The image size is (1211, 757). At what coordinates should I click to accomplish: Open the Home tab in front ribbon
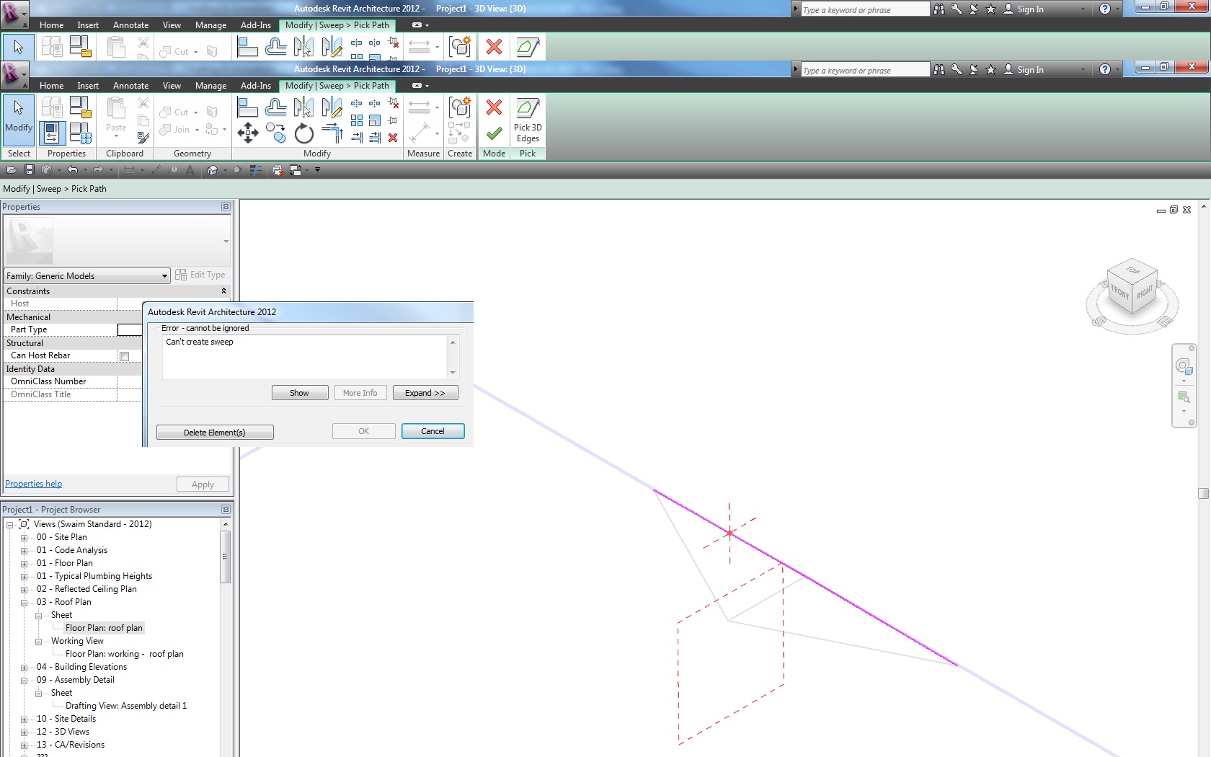(51, 85)
